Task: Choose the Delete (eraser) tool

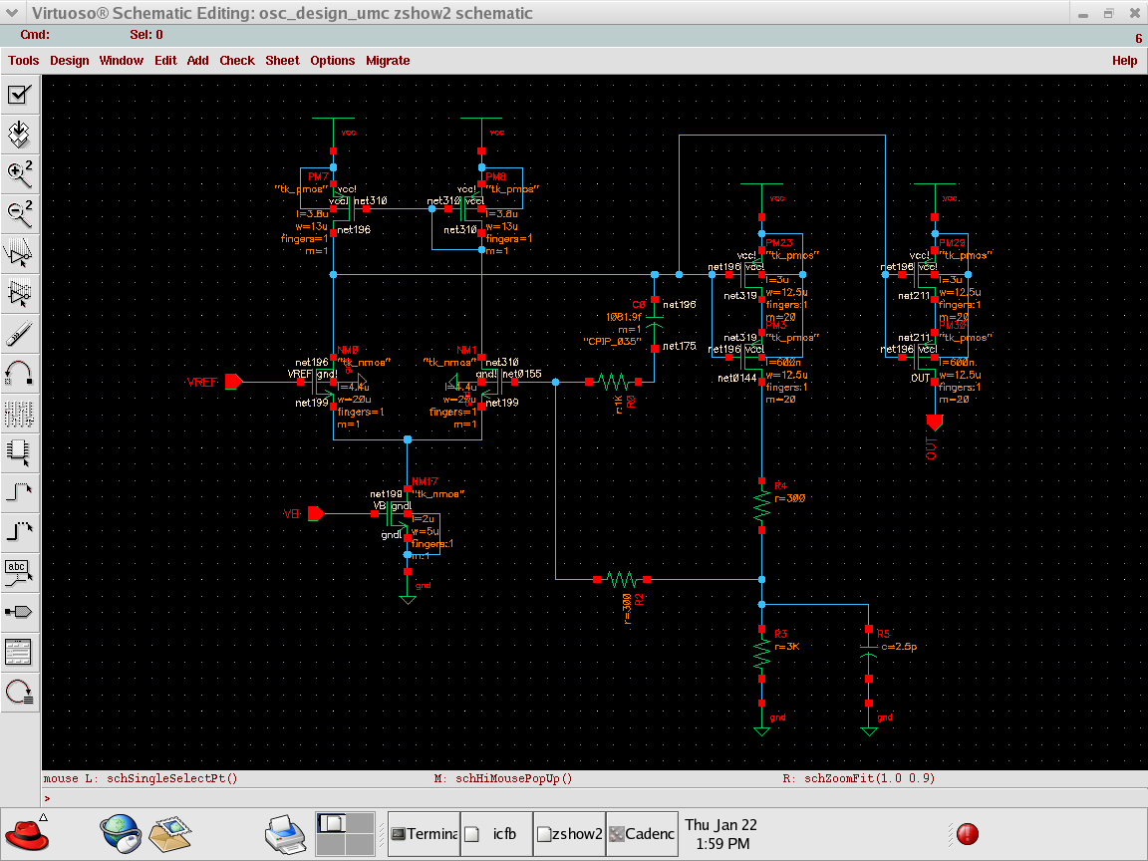Action: (x=20, y=333)
